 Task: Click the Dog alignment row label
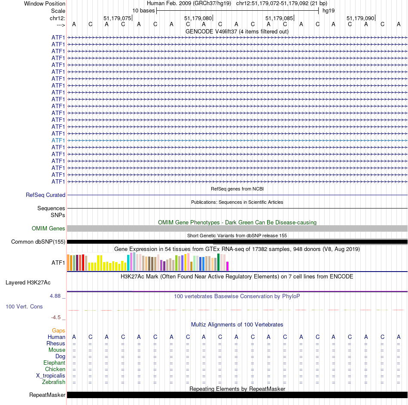click(x=60, y=357)
